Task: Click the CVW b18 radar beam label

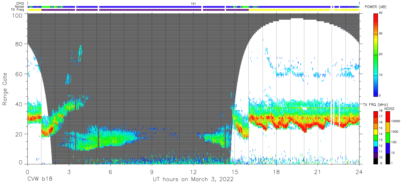Action: click(40, 179)
